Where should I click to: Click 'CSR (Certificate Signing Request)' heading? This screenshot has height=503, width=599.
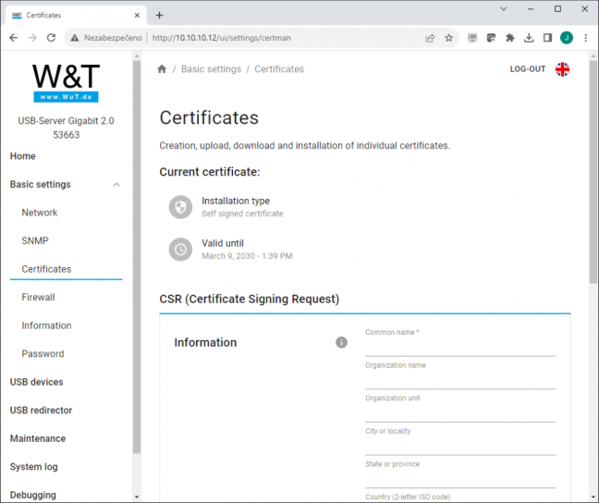coord(249,299)
